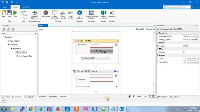Viewport: 200px width, 112px height.
Task: Click the title bar play icon
Action: (7, 2)
